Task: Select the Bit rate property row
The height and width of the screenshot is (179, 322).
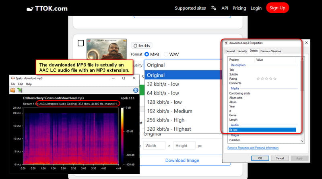Action: 262,130
